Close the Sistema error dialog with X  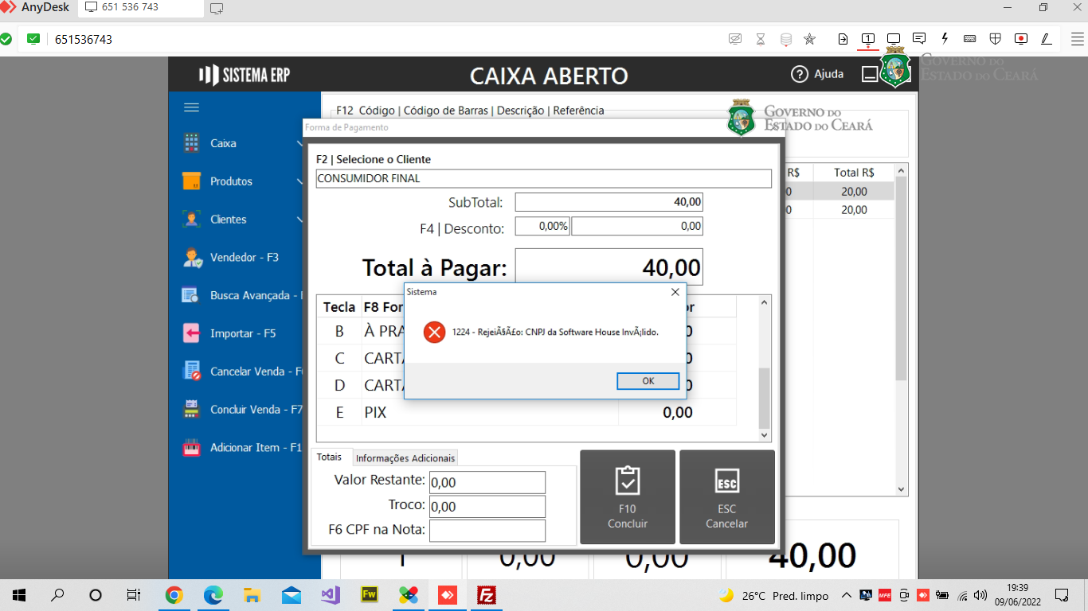(675, 292)
